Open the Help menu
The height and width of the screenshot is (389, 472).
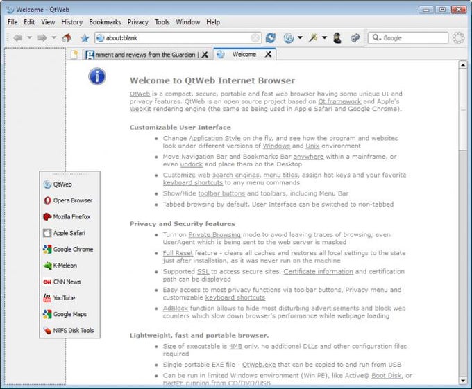point(213,22)
